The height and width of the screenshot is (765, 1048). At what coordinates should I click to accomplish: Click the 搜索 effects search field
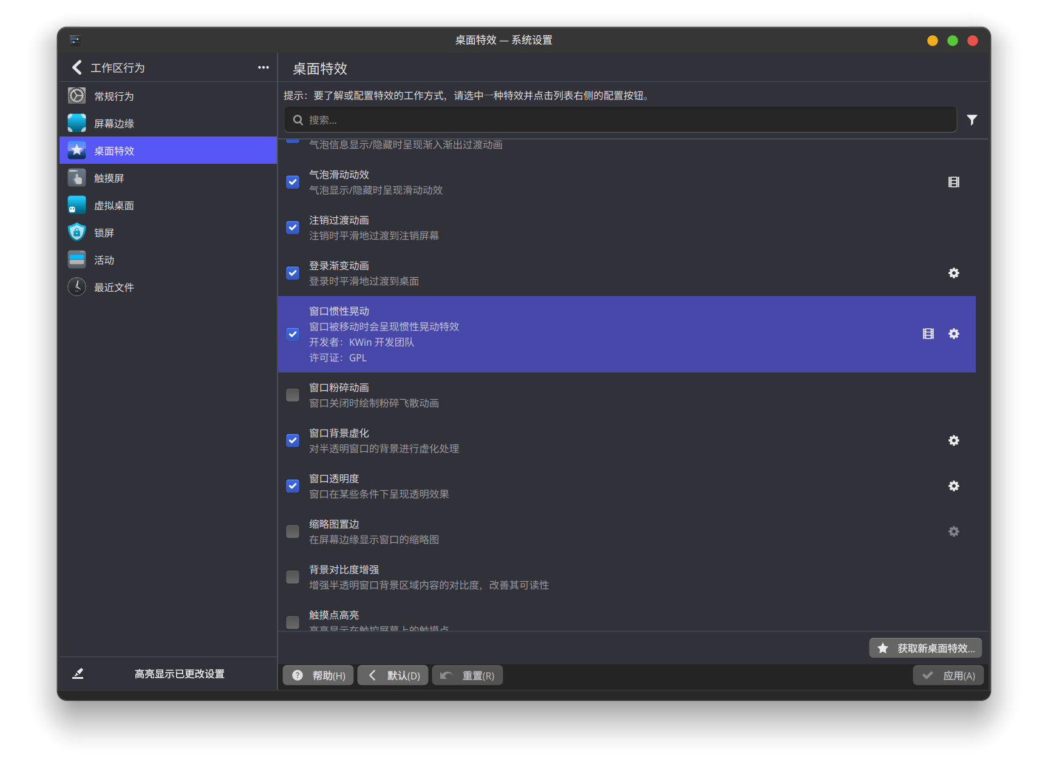619,120
